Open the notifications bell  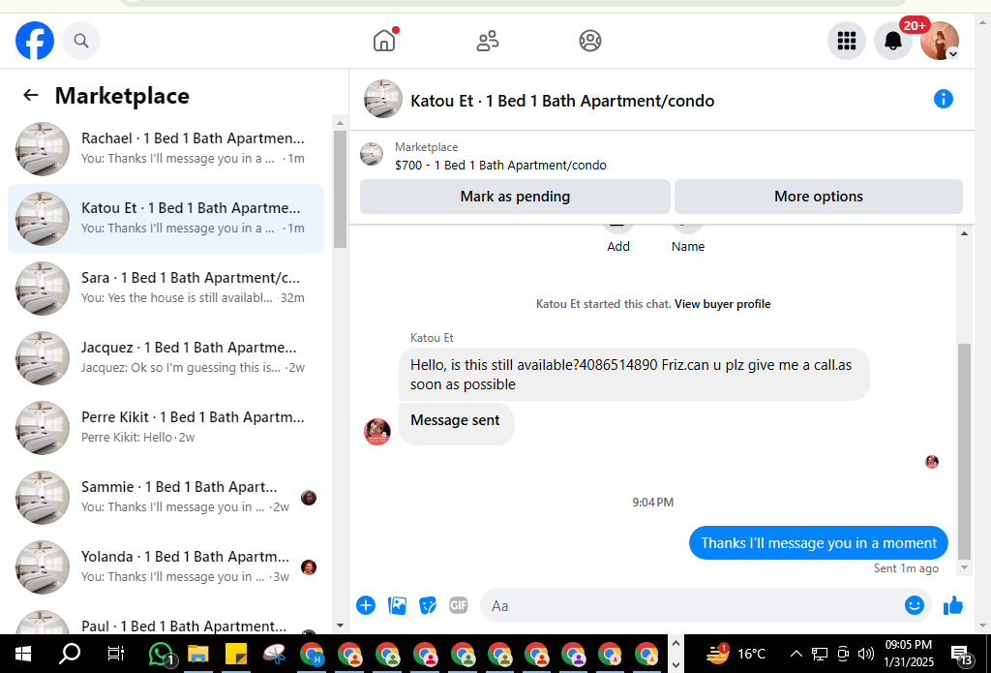point(892,41)
